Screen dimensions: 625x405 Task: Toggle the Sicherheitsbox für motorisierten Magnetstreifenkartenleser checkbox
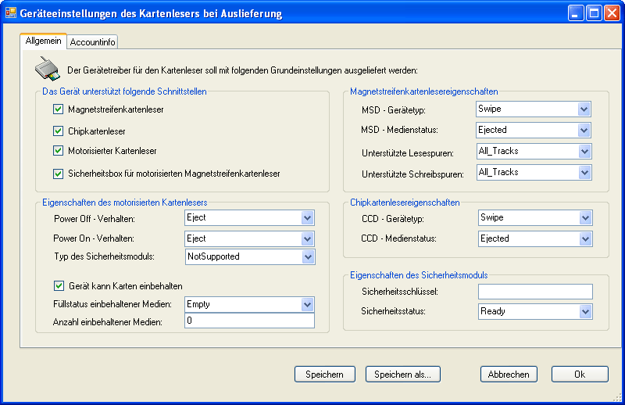pos(58,174)
